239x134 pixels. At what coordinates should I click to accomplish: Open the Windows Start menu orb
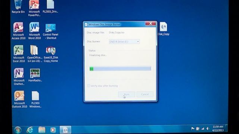[x=18, y=130]
